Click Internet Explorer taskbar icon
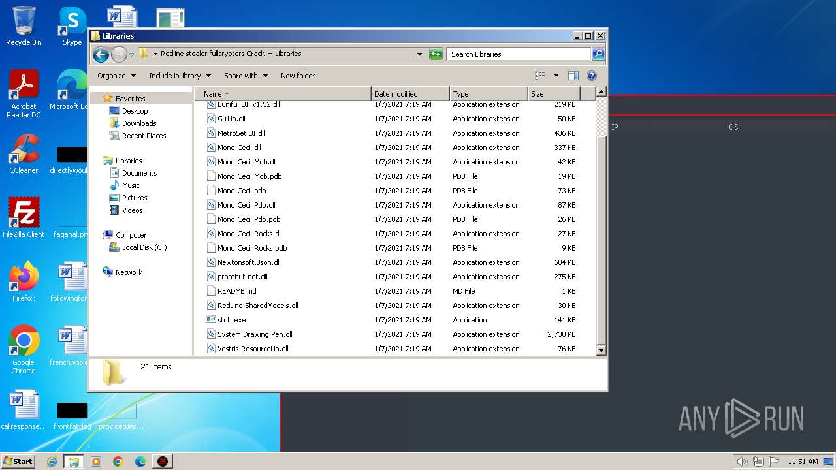Image resolution: width=836 pixels, height=470 pixels. [x=52, y=462]
